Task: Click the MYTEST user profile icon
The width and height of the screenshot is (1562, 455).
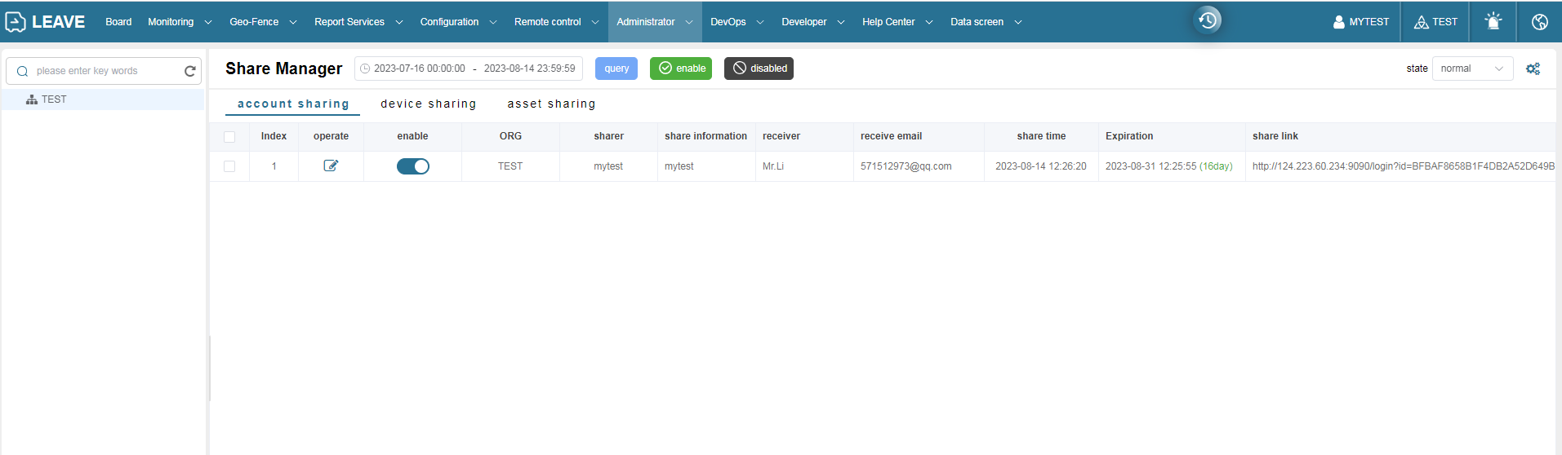Action: 1339,22
